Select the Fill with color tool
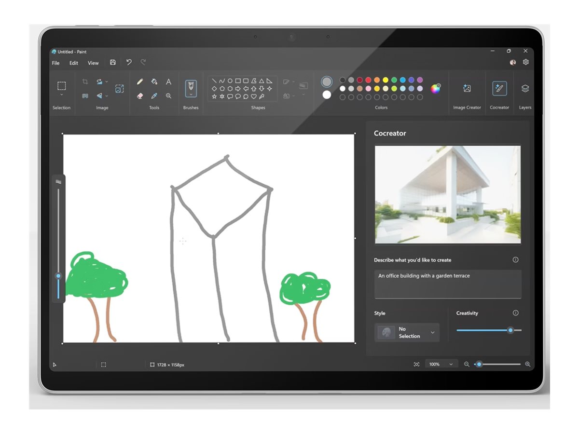The image size is (579, 434). pos(153,81)
